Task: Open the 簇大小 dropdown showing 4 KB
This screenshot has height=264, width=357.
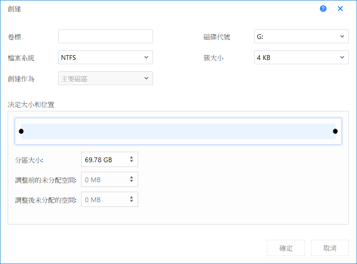Action: pyautogui.click(x=301, y=58)
